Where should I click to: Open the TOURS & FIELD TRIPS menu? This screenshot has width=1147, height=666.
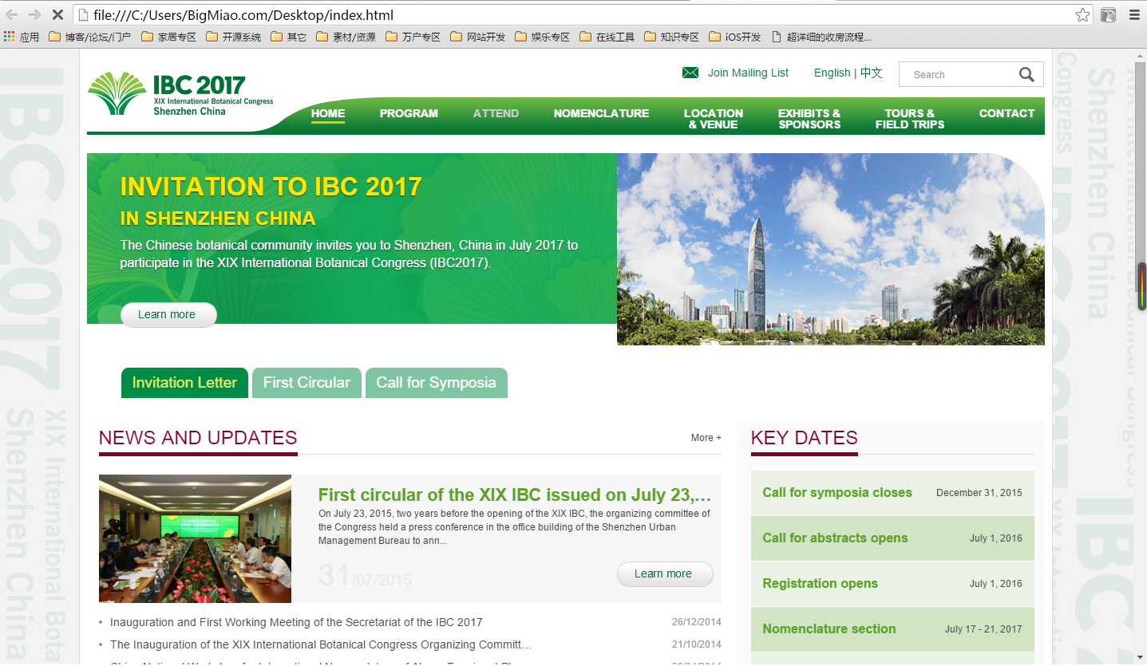(910, 119)
